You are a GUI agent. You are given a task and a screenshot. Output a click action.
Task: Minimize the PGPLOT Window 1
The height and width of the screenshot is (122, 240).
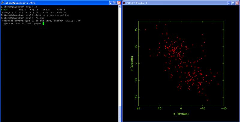pyautogui.click(x=229, y=3)
